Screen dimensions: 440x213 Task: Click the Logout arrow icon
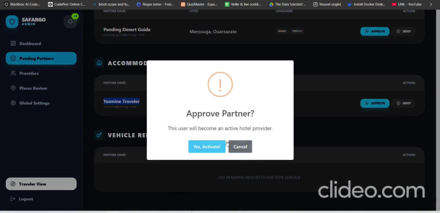13,199
